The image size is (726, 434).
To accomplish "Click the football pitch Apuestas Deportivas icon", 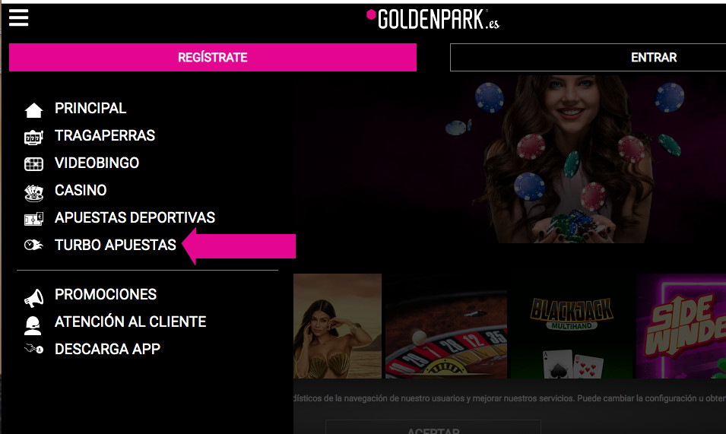I will [33, 219].
